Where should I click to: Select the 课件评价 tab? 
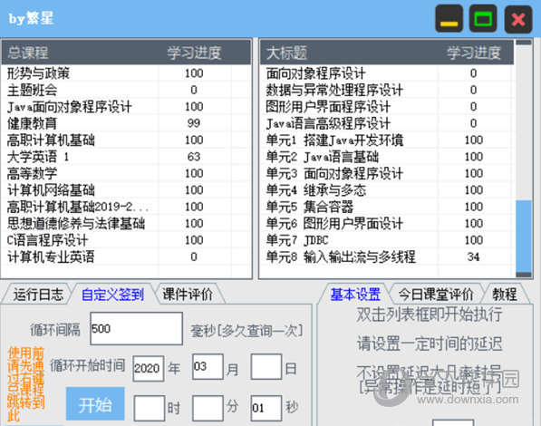tap(188, 295)
